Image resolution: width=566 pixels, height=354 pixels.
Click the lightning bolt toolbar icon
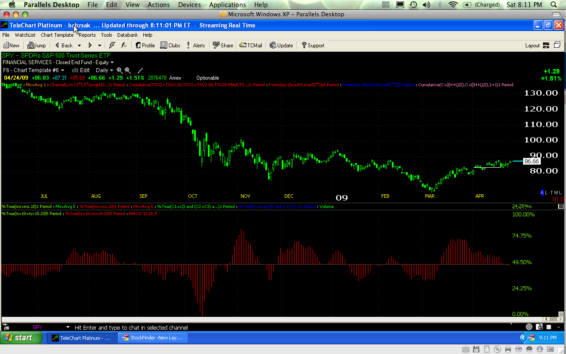coord(112,45)
